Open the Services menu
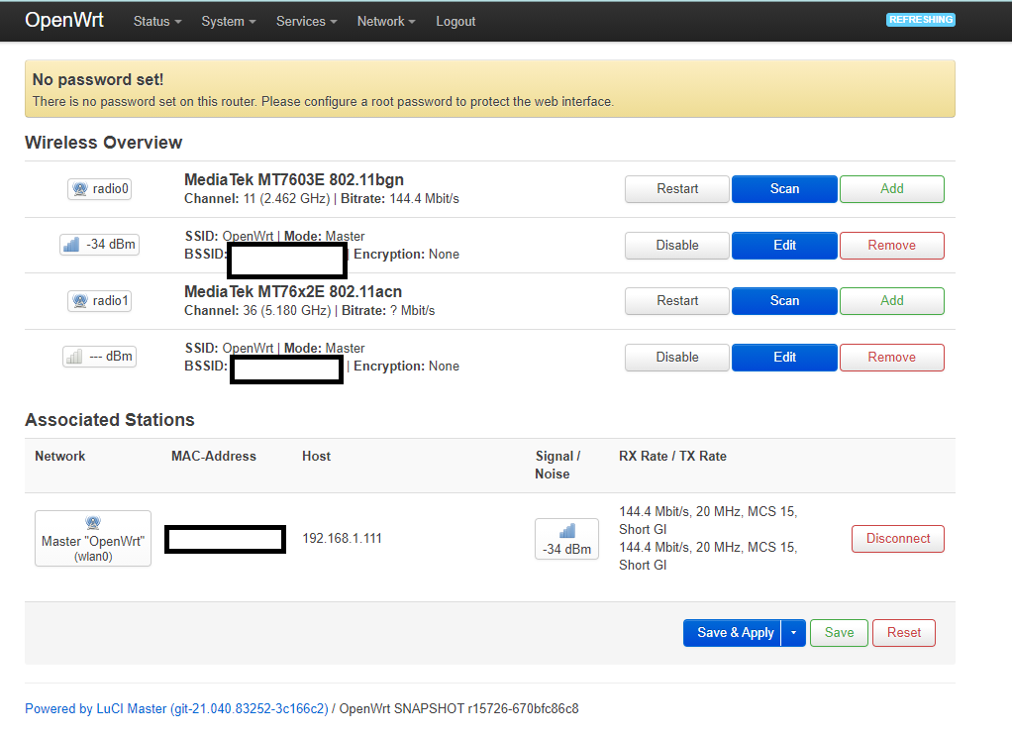This screenshot has height=737, width=1012. [x=307, y=22]
